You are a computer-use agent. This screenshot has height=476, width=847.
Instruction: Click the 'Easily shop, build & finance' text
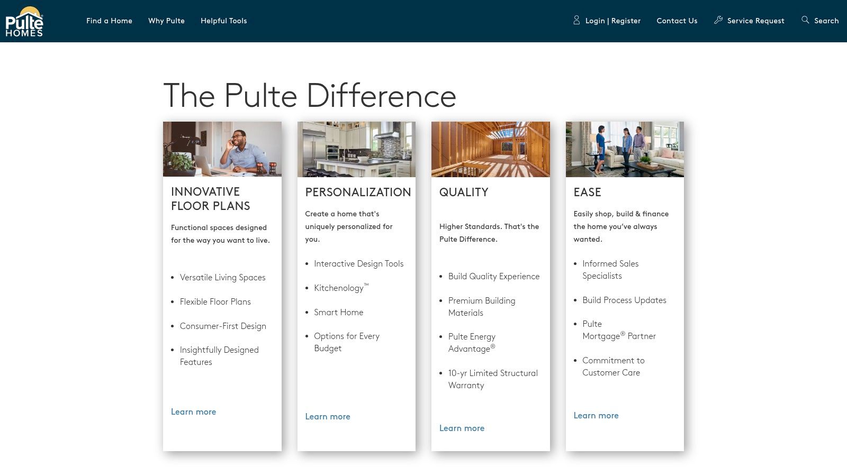click(x=621, y=226)
